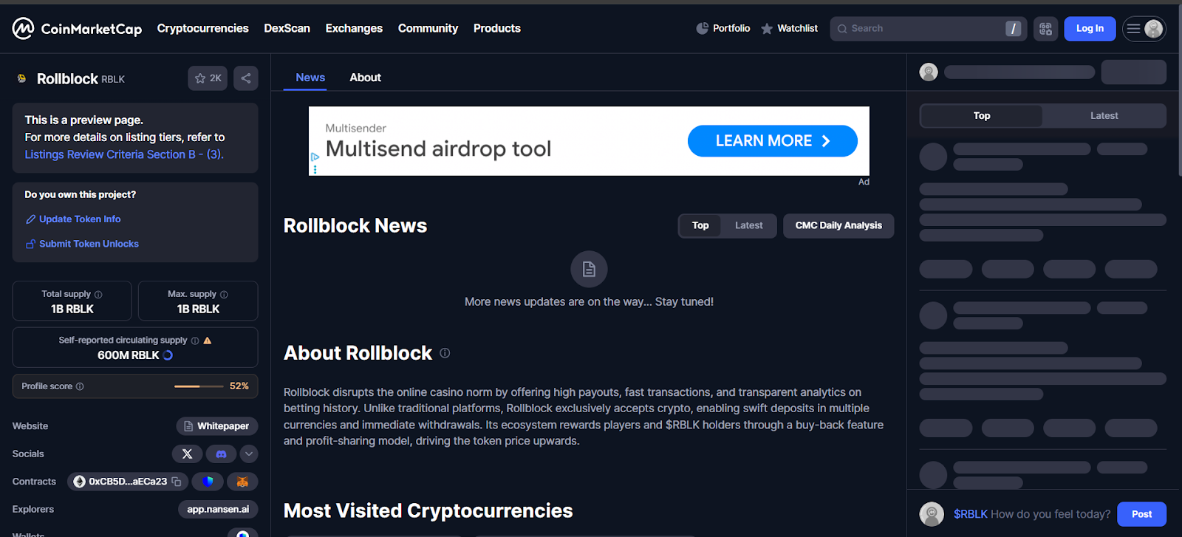Open Listings Review Criteria Section B link
This screenshot has height=537, width=1182.
[x=123, y=154]
